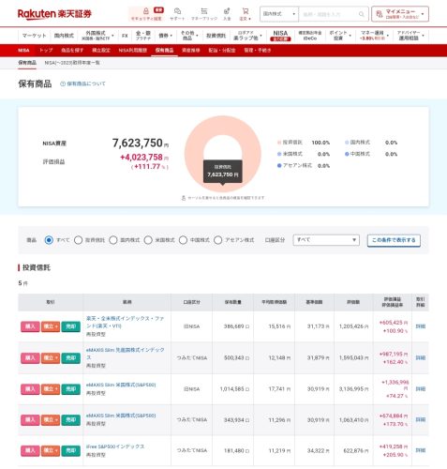Click info icon beside 保有商品について
Viewport: 447px width, 469px height.
coord(63,83)
